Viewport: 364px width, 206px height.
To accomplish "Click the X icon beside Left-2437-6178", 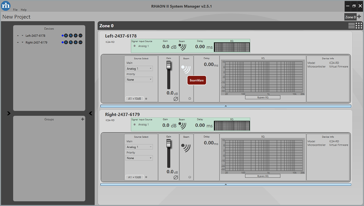I will pos(66,36).
